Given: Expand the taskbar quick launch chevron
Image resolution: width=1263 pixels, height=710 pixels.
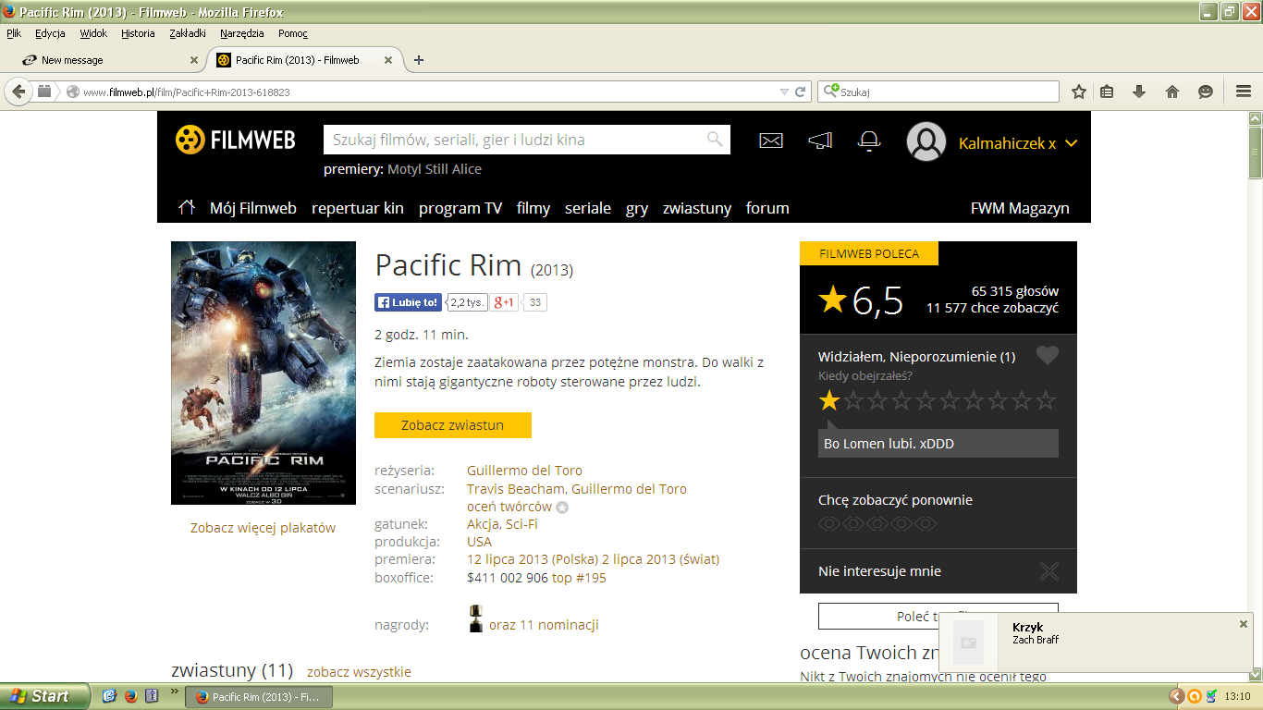Looking at the screenshot, I should click(175, 691).
